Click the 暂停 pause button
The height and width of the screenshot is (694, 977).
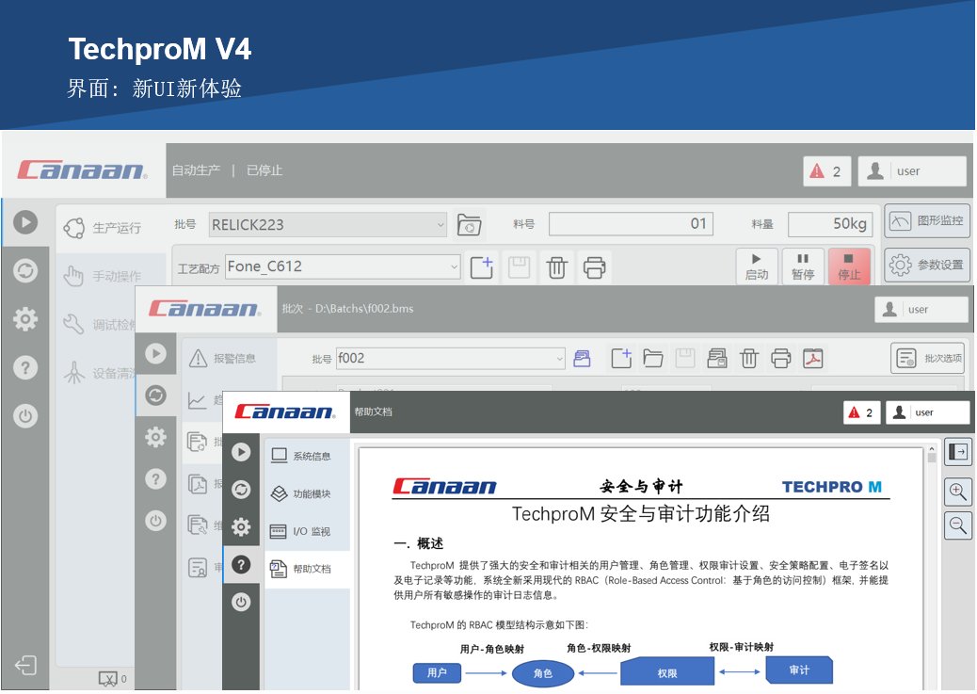(803, 266)
